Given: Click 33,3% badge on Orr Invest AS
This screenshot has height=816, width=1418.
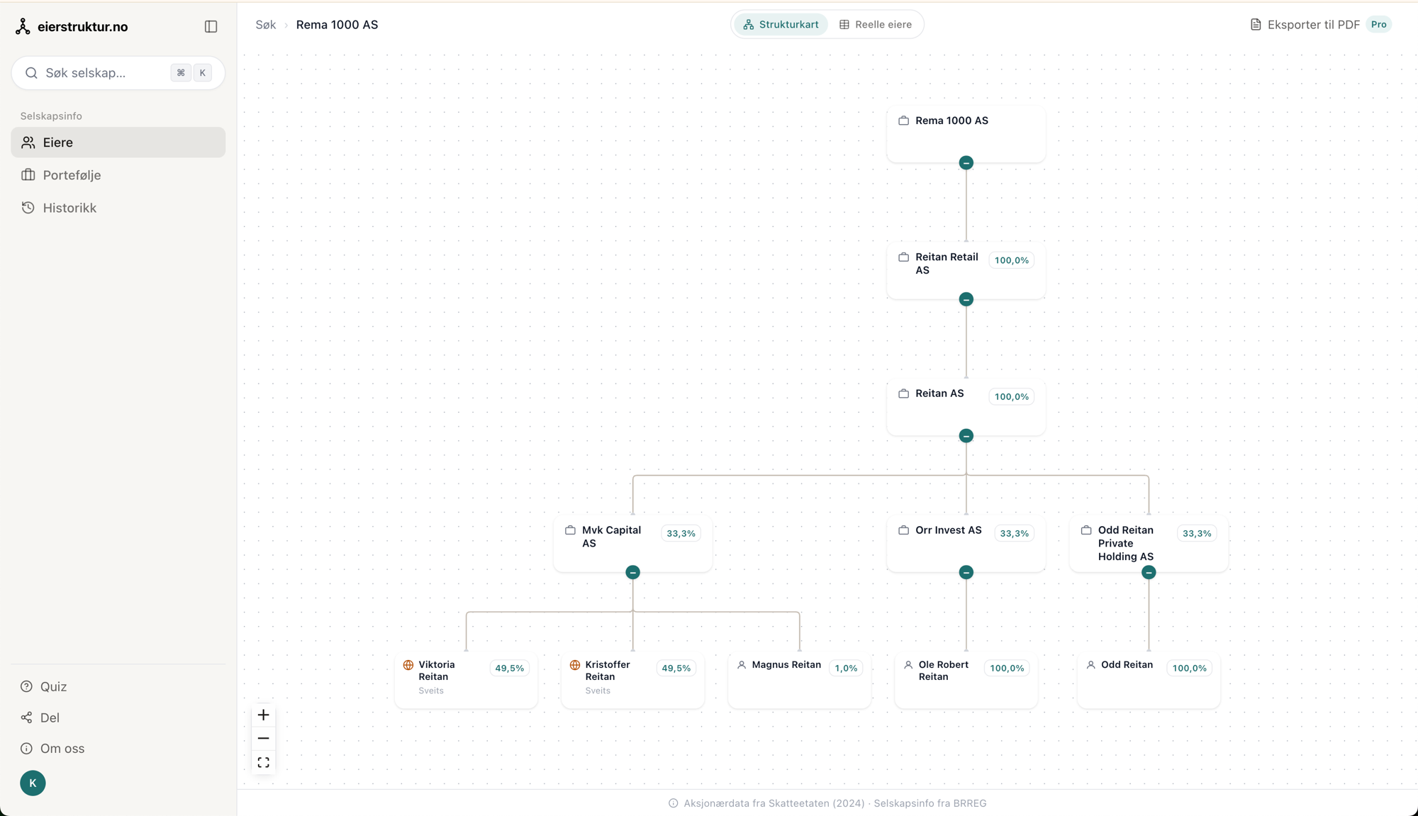Looking at the screenshot, I should pos(1014,533).
